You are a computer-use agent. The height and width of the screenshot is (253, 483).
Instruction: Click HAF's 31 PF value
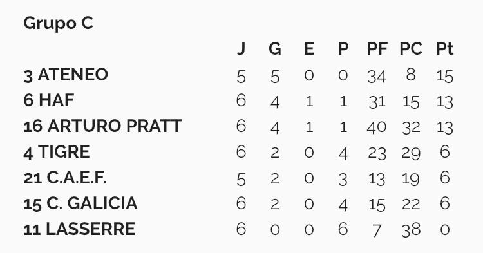[x=377, y=102]
